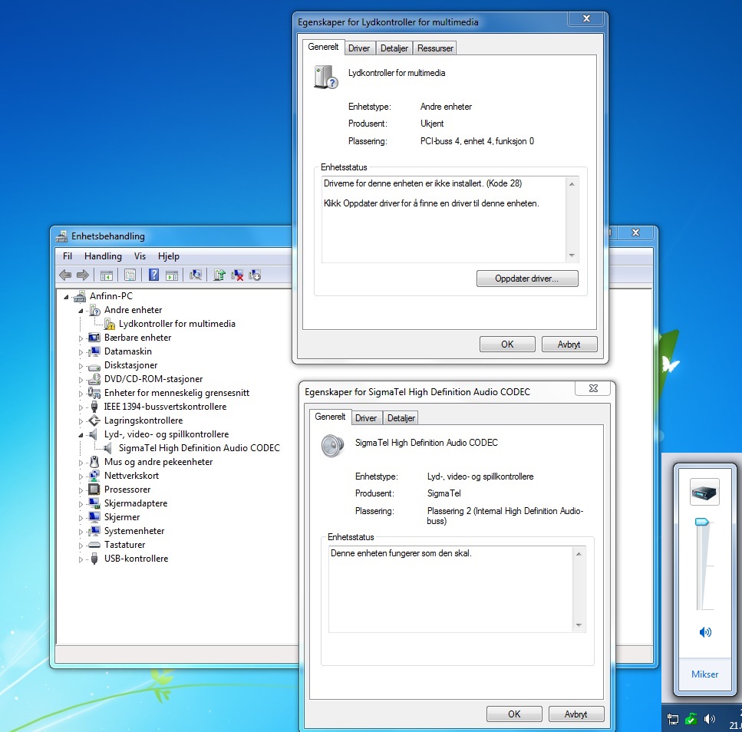Viewport: 742px width, 732px height.
Task: Select the USB-kontrollere plug icon
Action: point(94,559)
